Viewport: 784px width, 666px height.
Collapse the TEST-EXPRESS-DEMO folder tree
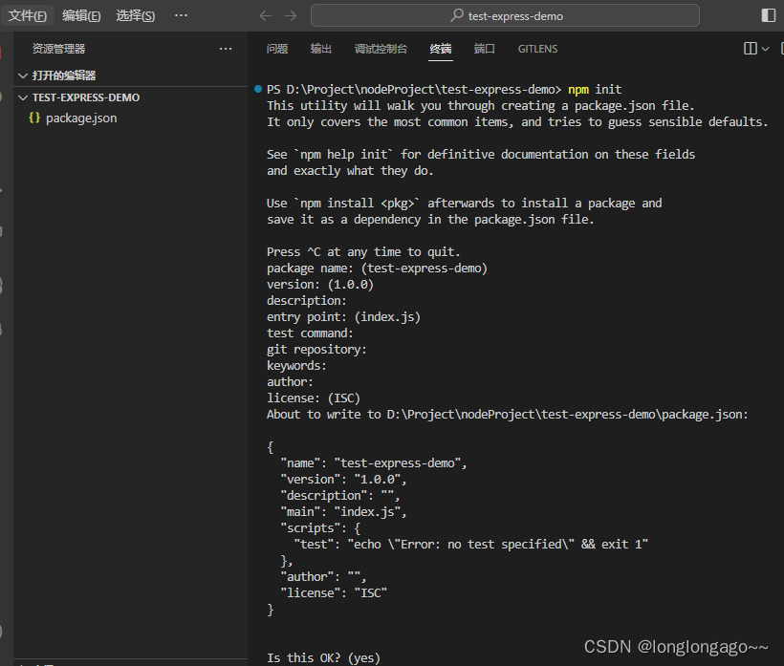23,97
